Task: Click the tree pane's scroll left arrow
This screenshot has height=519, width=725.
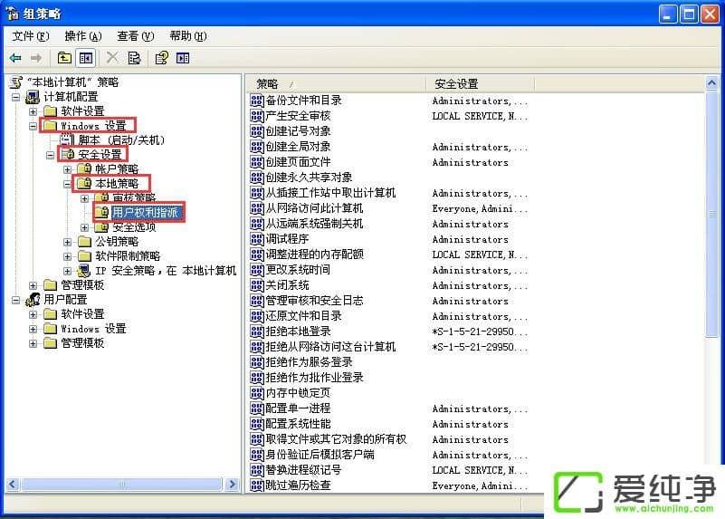Action: (x=13, y=485)
